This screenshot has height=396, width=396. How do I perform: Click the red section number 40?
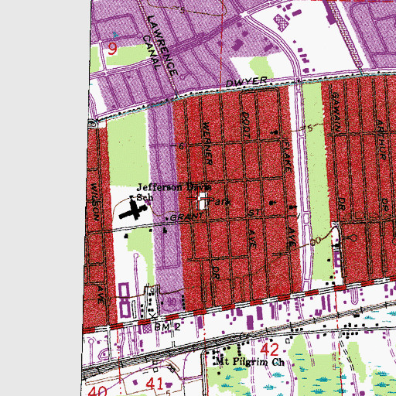[97, 391]
